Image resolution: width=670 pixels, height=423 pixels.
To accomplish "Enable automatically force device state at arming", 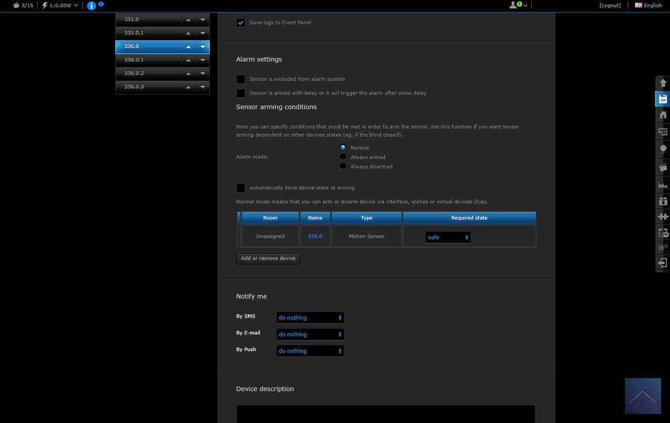I will click(241, 188).
